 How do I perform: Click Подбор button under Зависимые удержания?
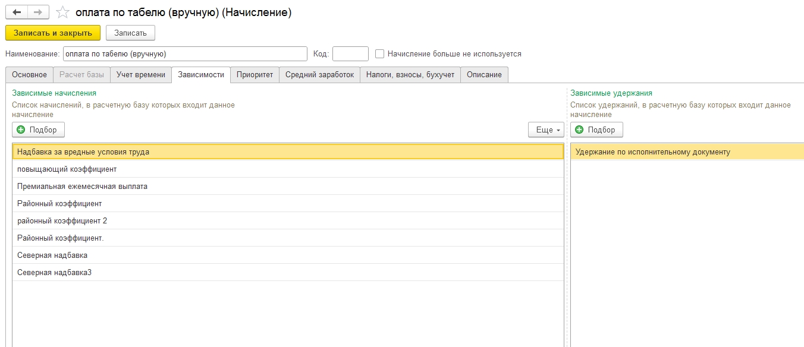[x=596, y=130]
